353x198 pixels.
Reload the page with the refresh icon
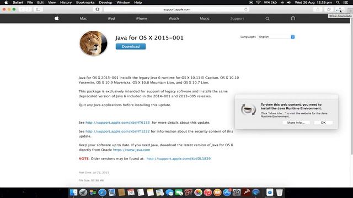(x=245, y=9)
